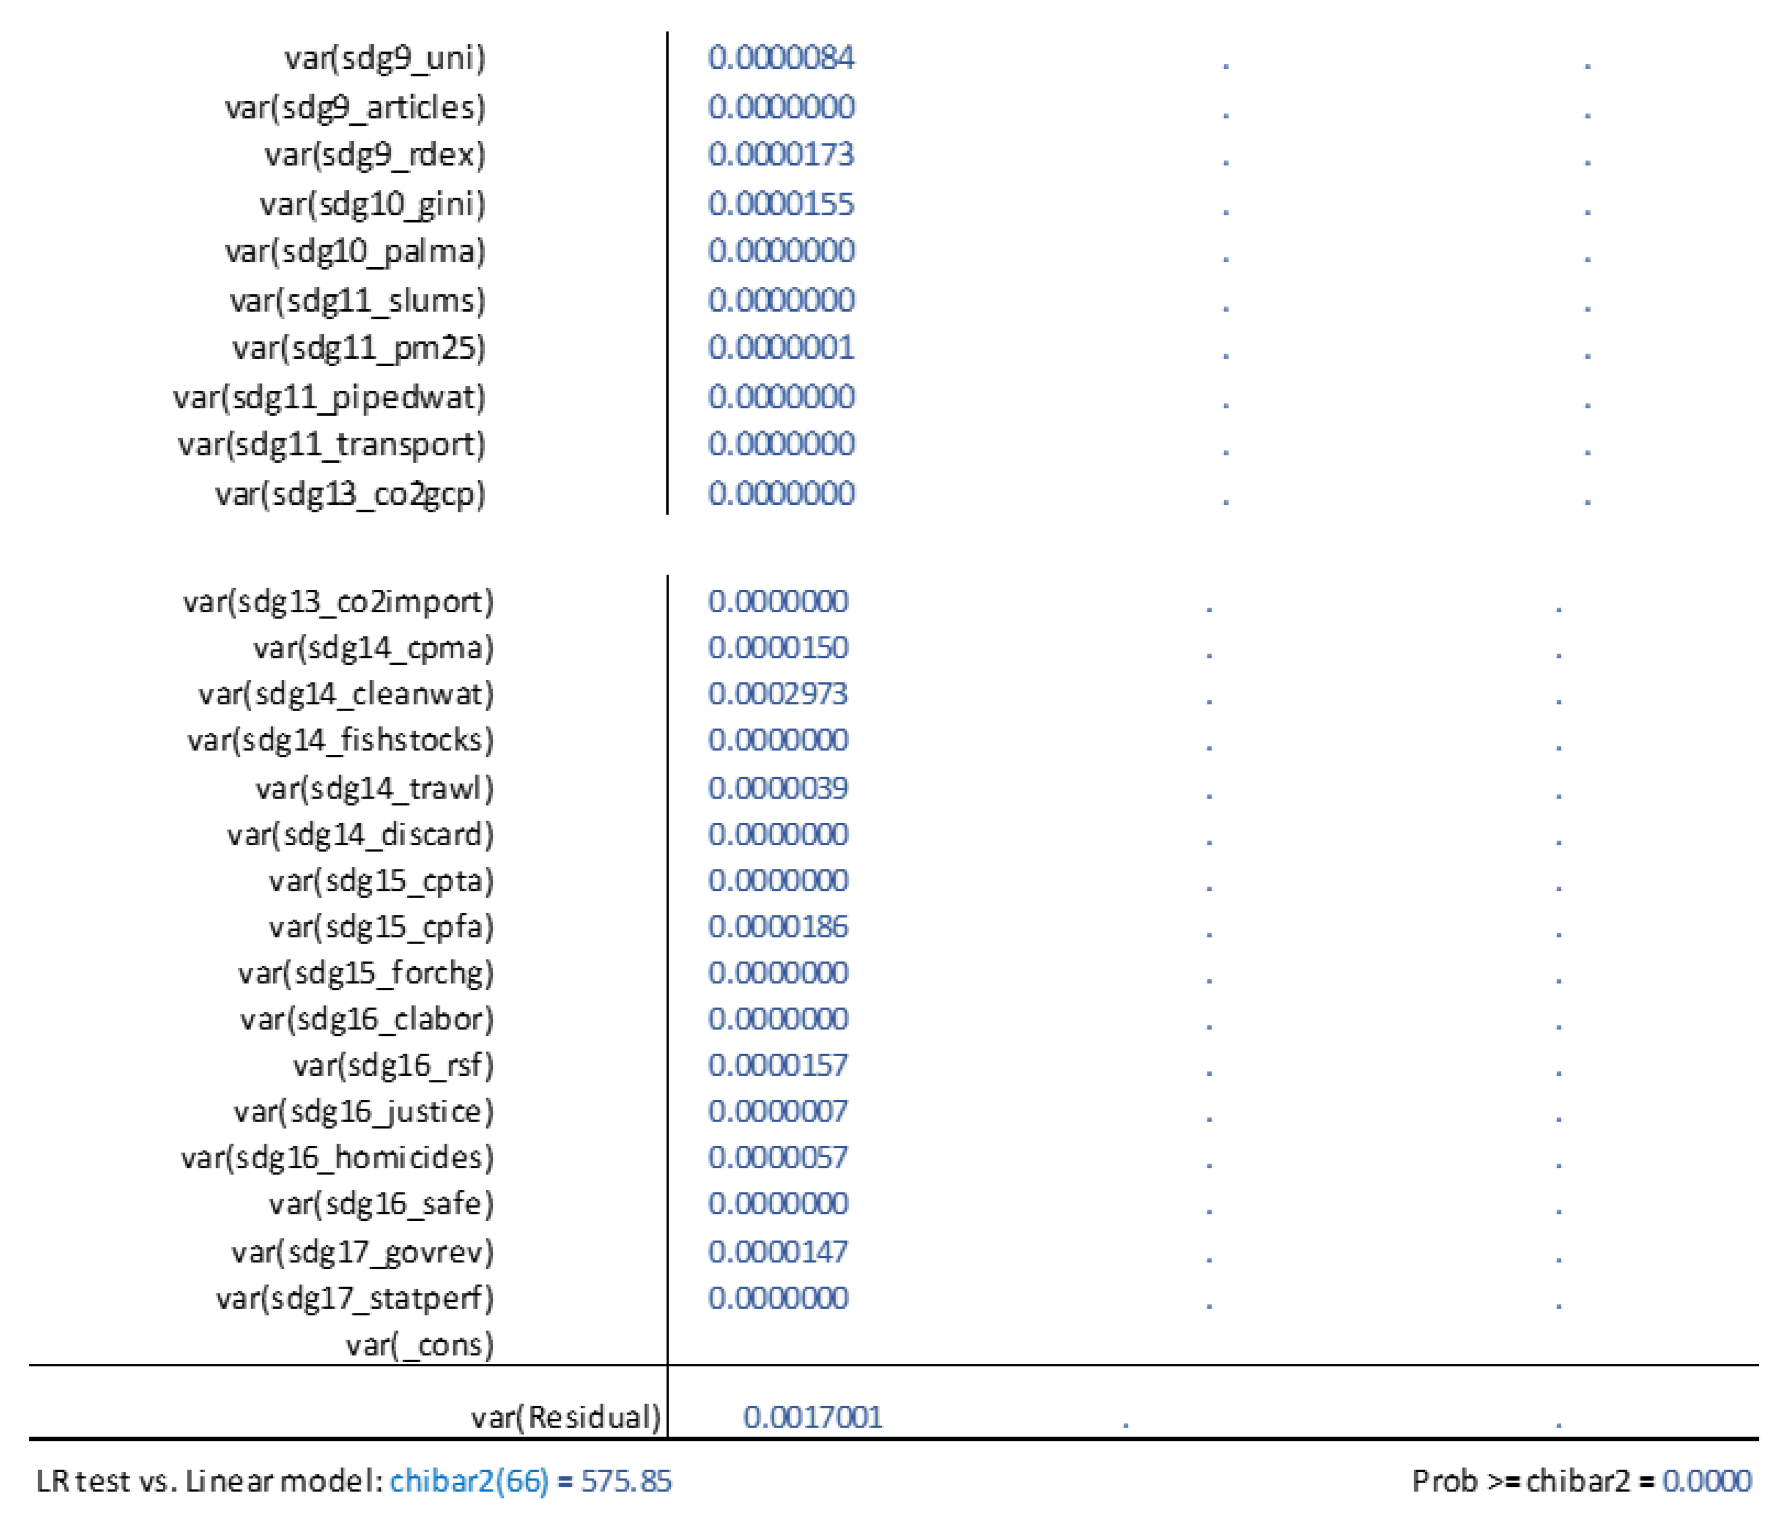
Task: Select value 0.0000147 for sdg17_govrev
Action: click(x=777, y=1252)
